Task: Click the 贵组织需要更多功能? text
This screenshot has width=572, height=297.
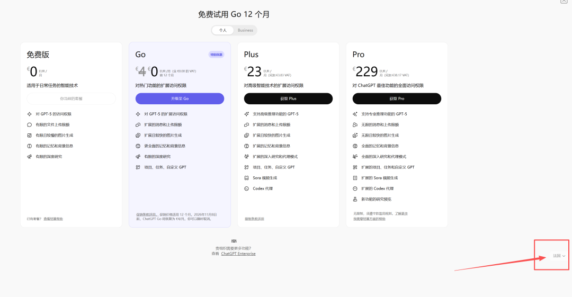Action: pyautogui.click(x=233, y=248)
